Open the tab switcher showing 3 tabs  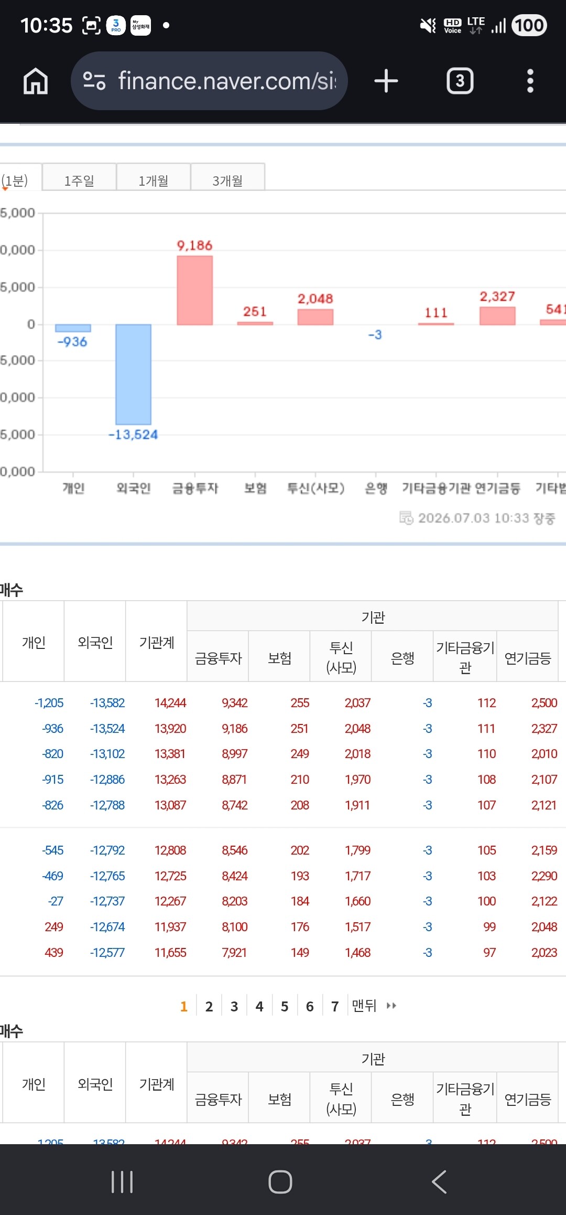click(x=460, y=81)
